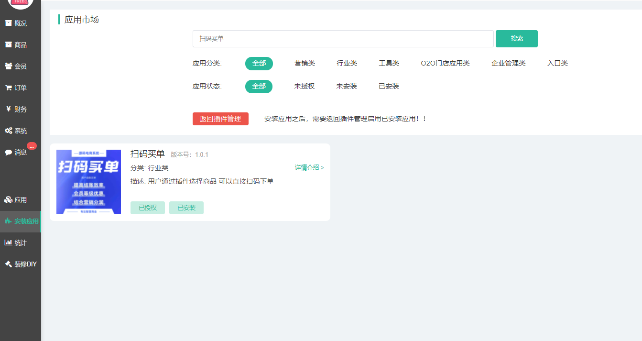Choose the O2O门店应用类 category filter
Screen dimensions: 642x341
click(x=445, y=64)
